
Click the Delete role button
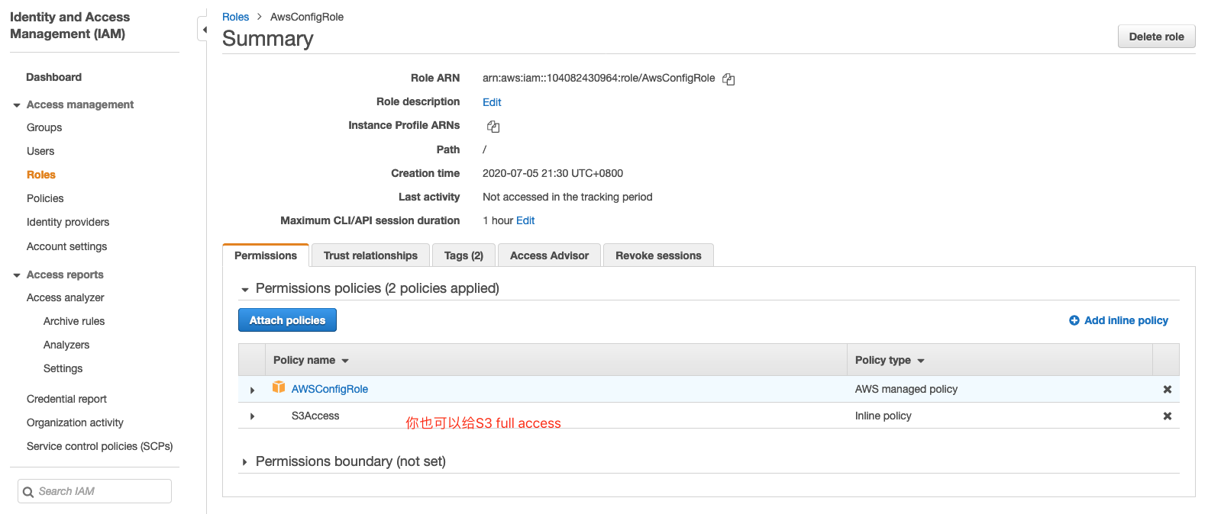point(1156,37)
